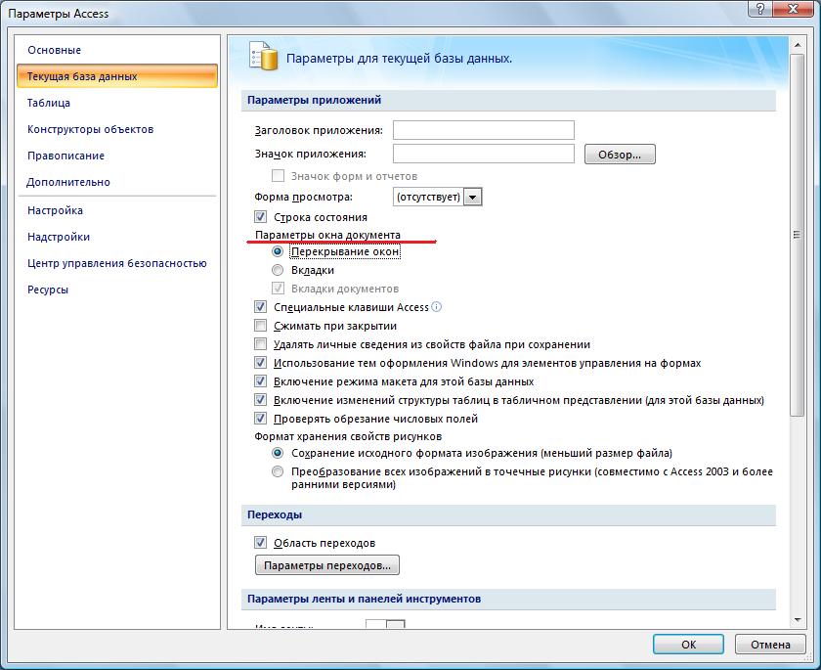Image resolution: width=821 pixels, height=670 pixels.
Task: Select Преобразование всех изображений в точечные рисунки
Action: tap(278, 471)
